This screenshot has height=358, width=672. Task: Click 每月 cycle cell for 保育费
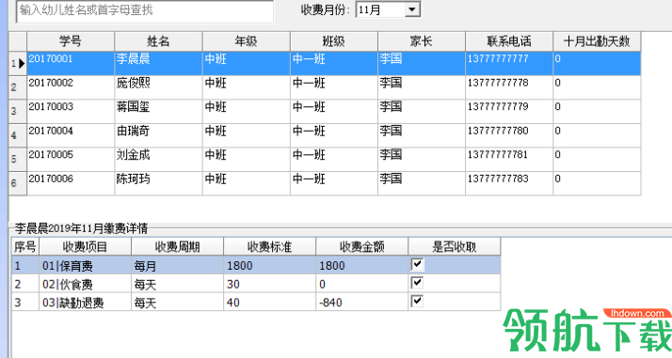(x=177, y=265)
